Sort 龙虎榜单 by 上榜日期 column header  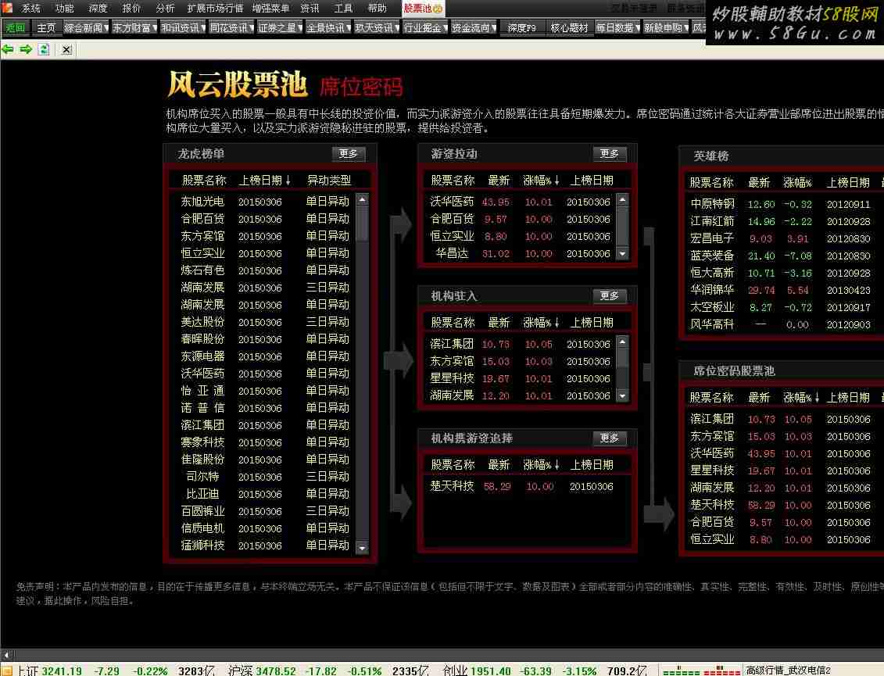[264, 181]
